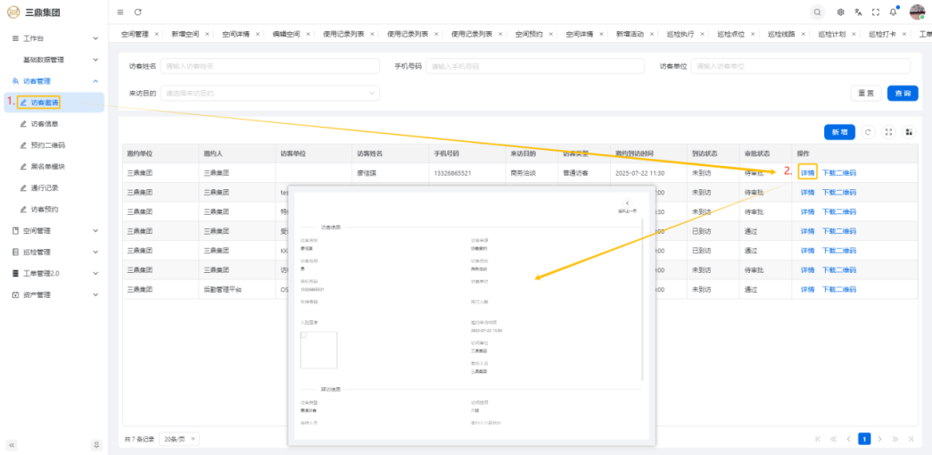Click the table refresh icon next to 新增
This screenshot has height=455, width=932.
[869, 132]
